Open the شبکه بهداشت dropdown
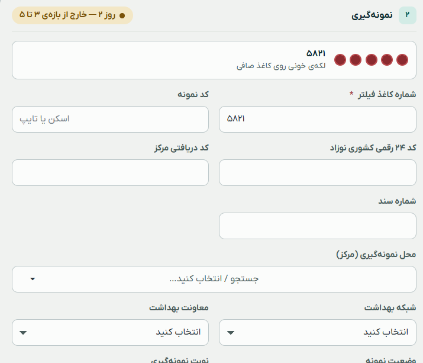Viewport: 423px width, 363px height. pos(318,332)
